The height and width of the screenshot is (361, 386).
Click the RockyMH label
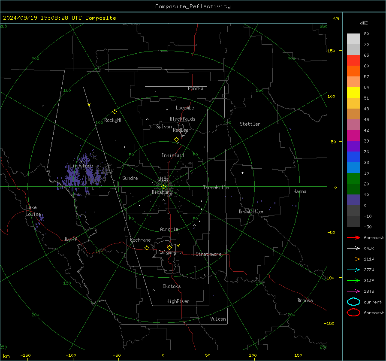113,120
